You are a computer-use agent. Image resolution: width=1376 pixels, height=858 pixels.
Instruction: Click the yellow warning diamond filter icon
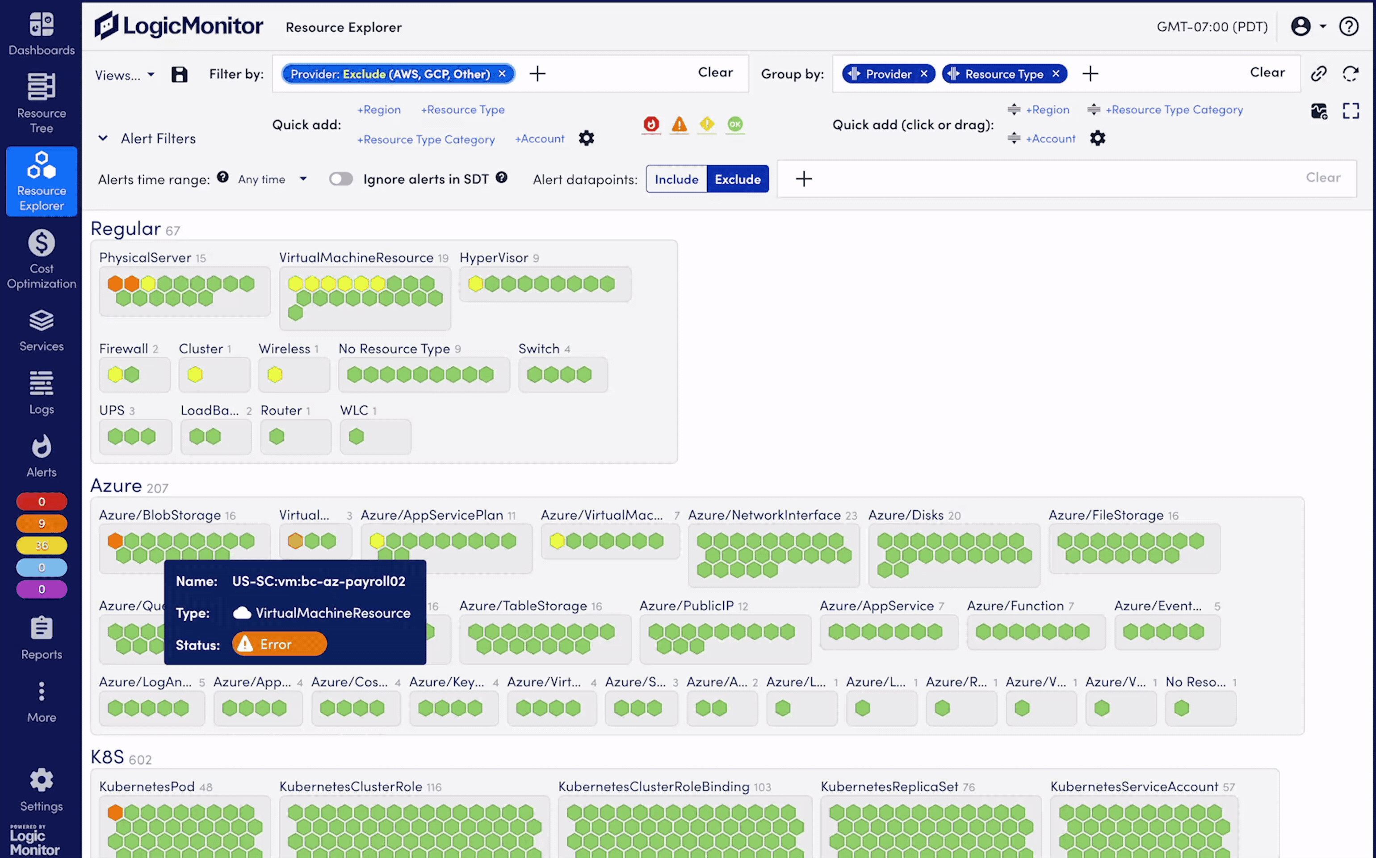(707, 124)
